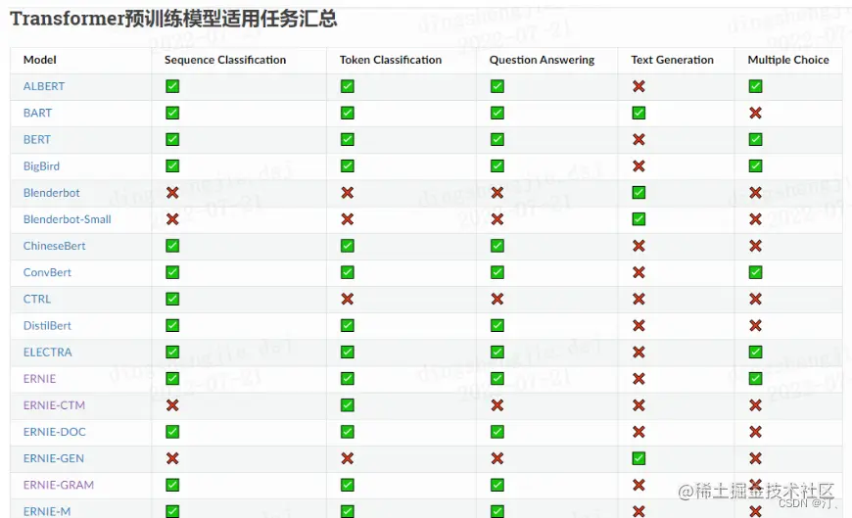Viewport: 852px width, 518px height.
Task: Click ALBERT's Sequence Classification green check
Action: tap(172, 86)
